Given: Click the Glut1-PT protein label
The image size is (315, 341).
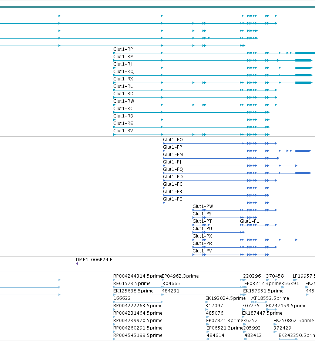Looking at the screenshot, I should point(202,221).
